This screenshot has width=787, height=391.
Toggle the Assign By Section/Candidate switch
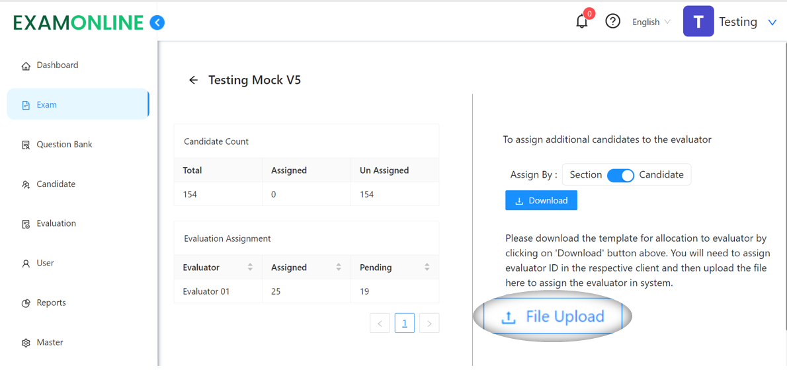(620, 175)
